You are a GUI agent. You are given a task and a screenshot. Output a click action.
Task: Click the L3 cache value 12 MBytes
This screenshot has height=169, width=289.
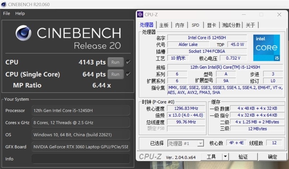(x=257, y=129)
